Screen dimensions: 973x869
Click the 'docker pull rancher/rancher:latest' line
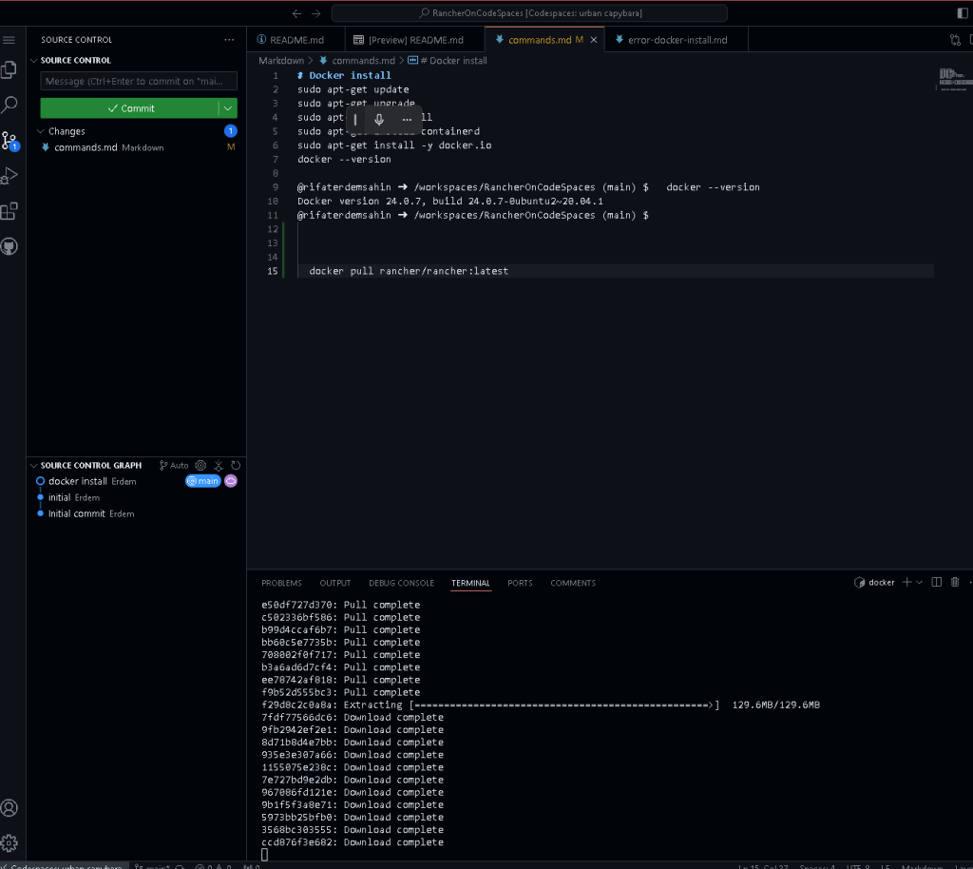pos(409,271)
